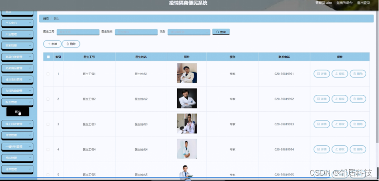Click 退出登录 in the header
This screenshot has width=379, height=181.
tap(363, 3)
